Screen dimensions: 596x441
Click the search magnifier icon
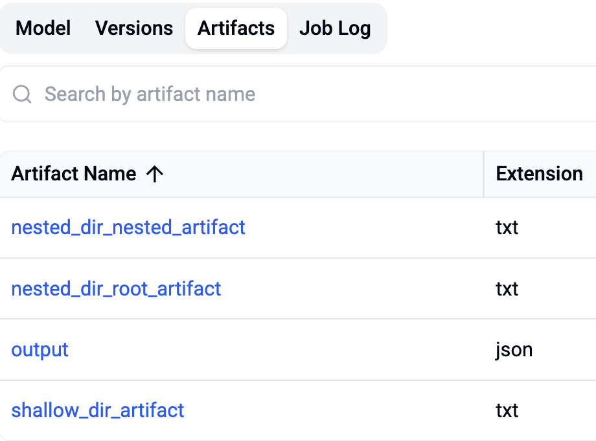(x=22, y=94)
